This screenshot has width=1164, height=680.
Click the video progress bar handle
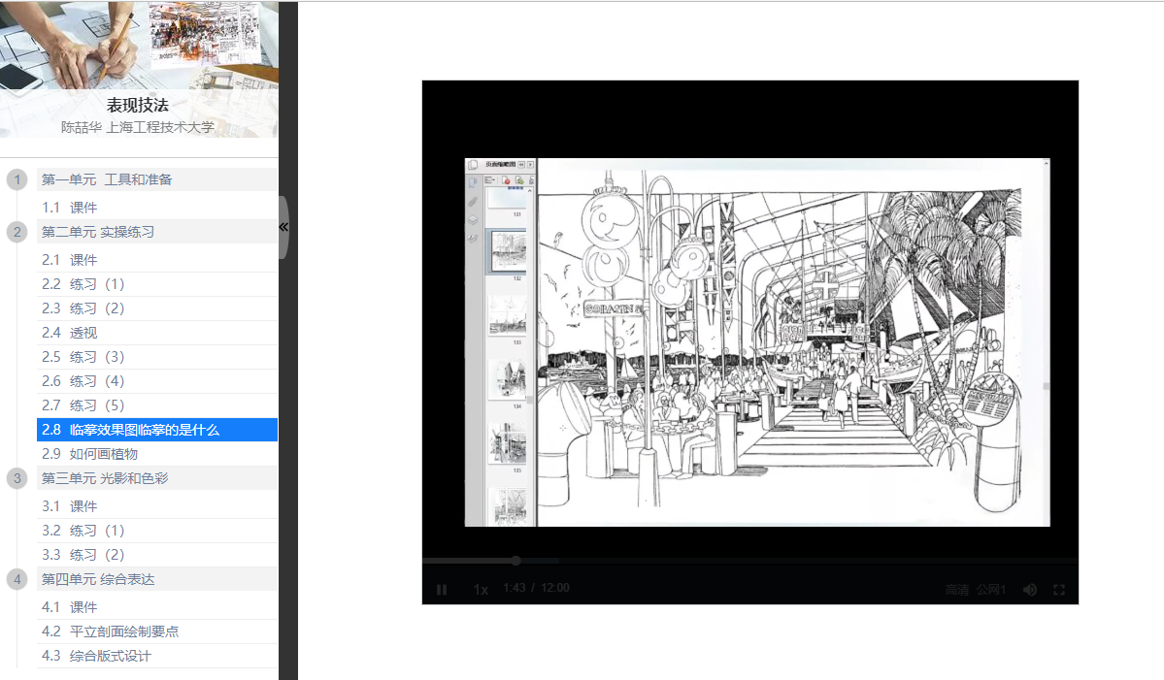[x=515, y=561]
